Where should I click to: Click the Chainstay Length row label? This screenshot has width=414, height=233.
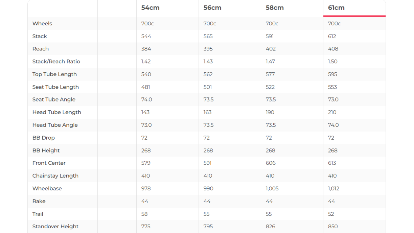(55, 176)
